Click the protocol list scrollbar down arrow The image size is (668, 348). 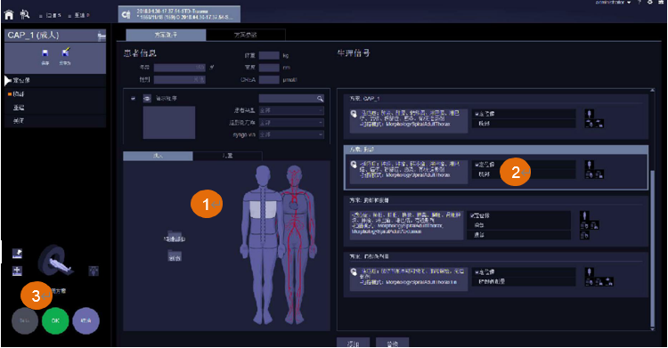pyautogui.click(x=652, y=328)
